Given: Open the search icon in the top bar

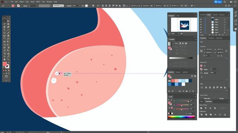Looking at the screenshot, I should coord(225,2).
